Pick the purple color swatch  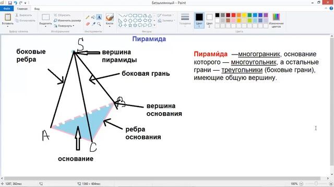[x=266, y=15]
